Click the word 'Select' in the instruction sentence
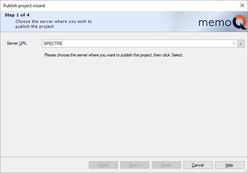 pos(177,55)
